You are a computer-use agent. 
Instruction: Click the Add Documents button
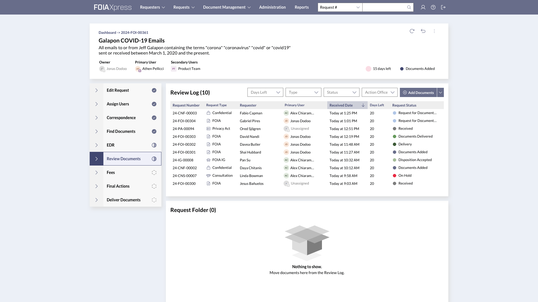[x=418, y=92]
